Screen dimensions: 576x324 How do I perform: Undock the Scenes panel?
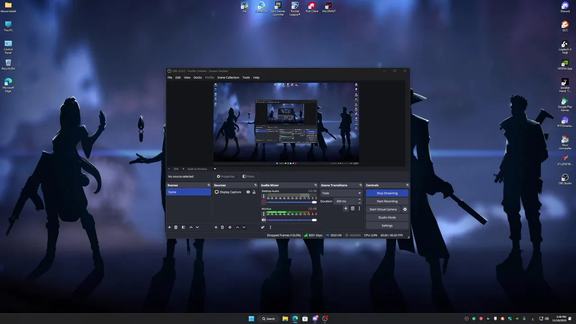(208, 185)
